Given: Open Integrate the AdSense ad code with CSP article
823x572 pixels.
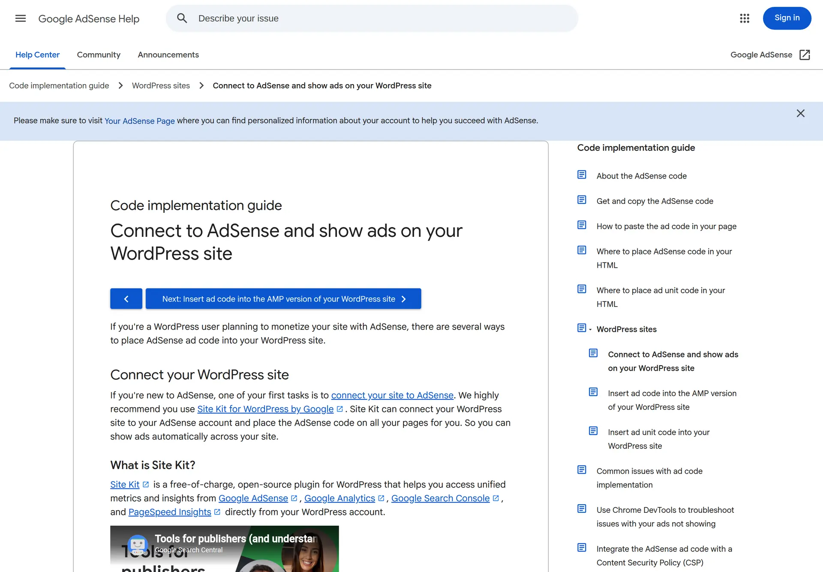Looking at the screenshot, I should click(x=664, y=556).
